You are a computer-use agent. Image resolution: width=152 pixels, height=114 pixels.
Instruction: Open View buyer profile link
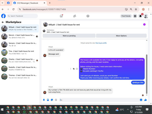(x=101, y=43)
